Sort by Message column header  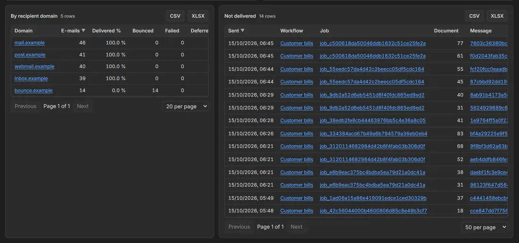[481, 31]
